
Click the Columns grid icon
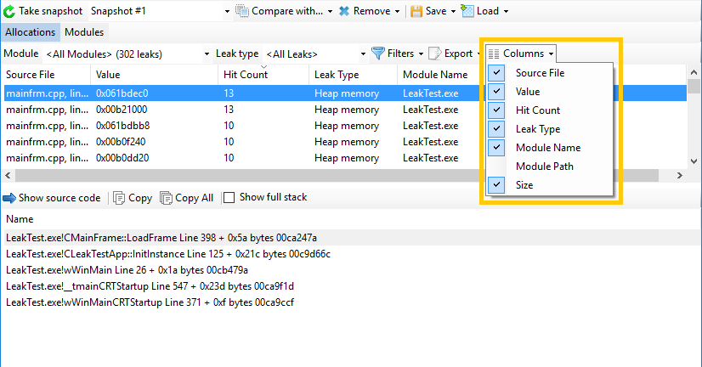click(x=494, y=54)
